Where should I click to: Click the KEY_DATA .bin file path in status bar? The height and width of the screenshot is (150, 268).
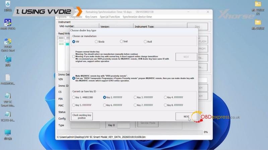coord(102,137)
